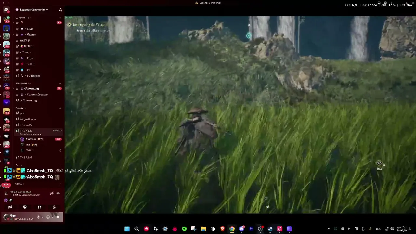Open Discord user settings gear
This screenshot has width=416, height=234.
coord(58,217)
